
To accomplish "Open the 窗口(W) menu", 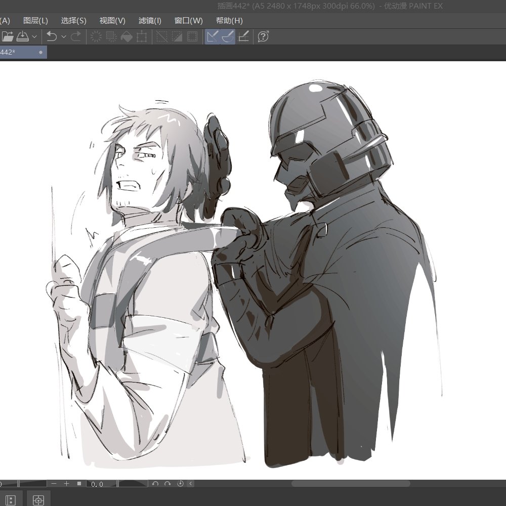I will coord(188,21).
